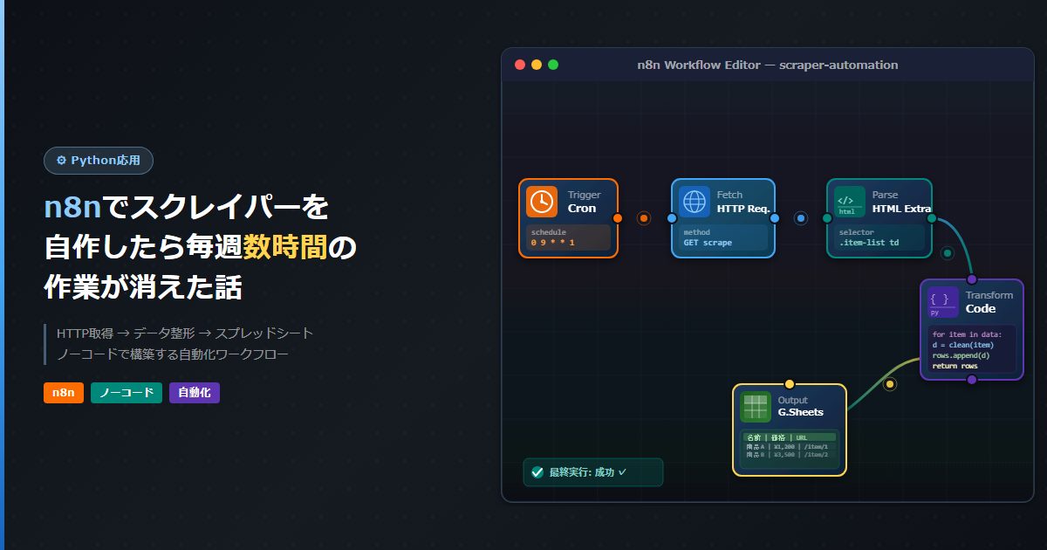Viewport: 1047px width, 550px height.
Task: Click the headline line '作業が消えた話'
Action: (x=142, y=287)
